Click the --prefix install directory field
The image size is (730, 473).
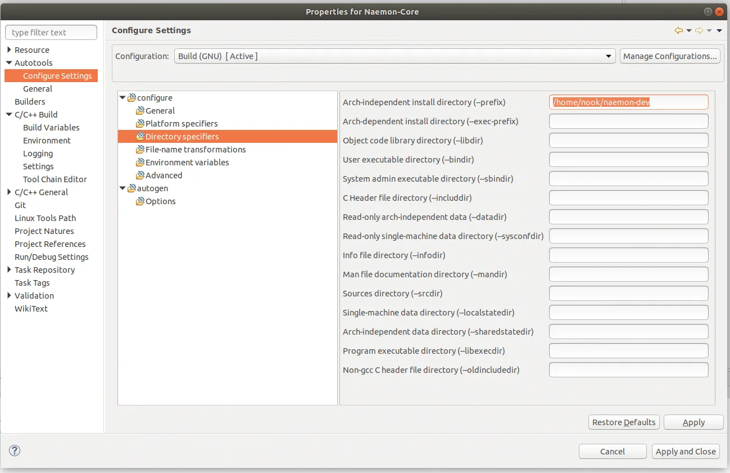(628, 102)
